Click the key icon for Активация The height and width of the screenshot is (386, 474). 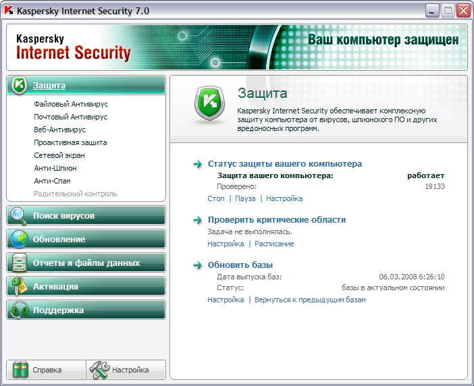(19, 287)
